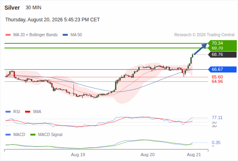Click the Research Trading Central copyright text
Image resolution: width=238 pixels, height=161 pixels.
point(204,35)
